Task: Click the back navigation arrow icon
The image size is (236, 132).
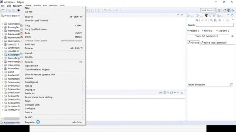Action: [x=110, y=10]
